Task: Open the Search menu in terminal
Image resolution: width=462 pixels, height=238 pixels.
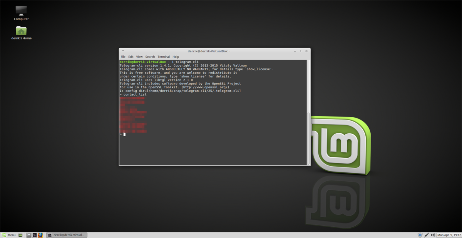Action: (x=150, y=57)
